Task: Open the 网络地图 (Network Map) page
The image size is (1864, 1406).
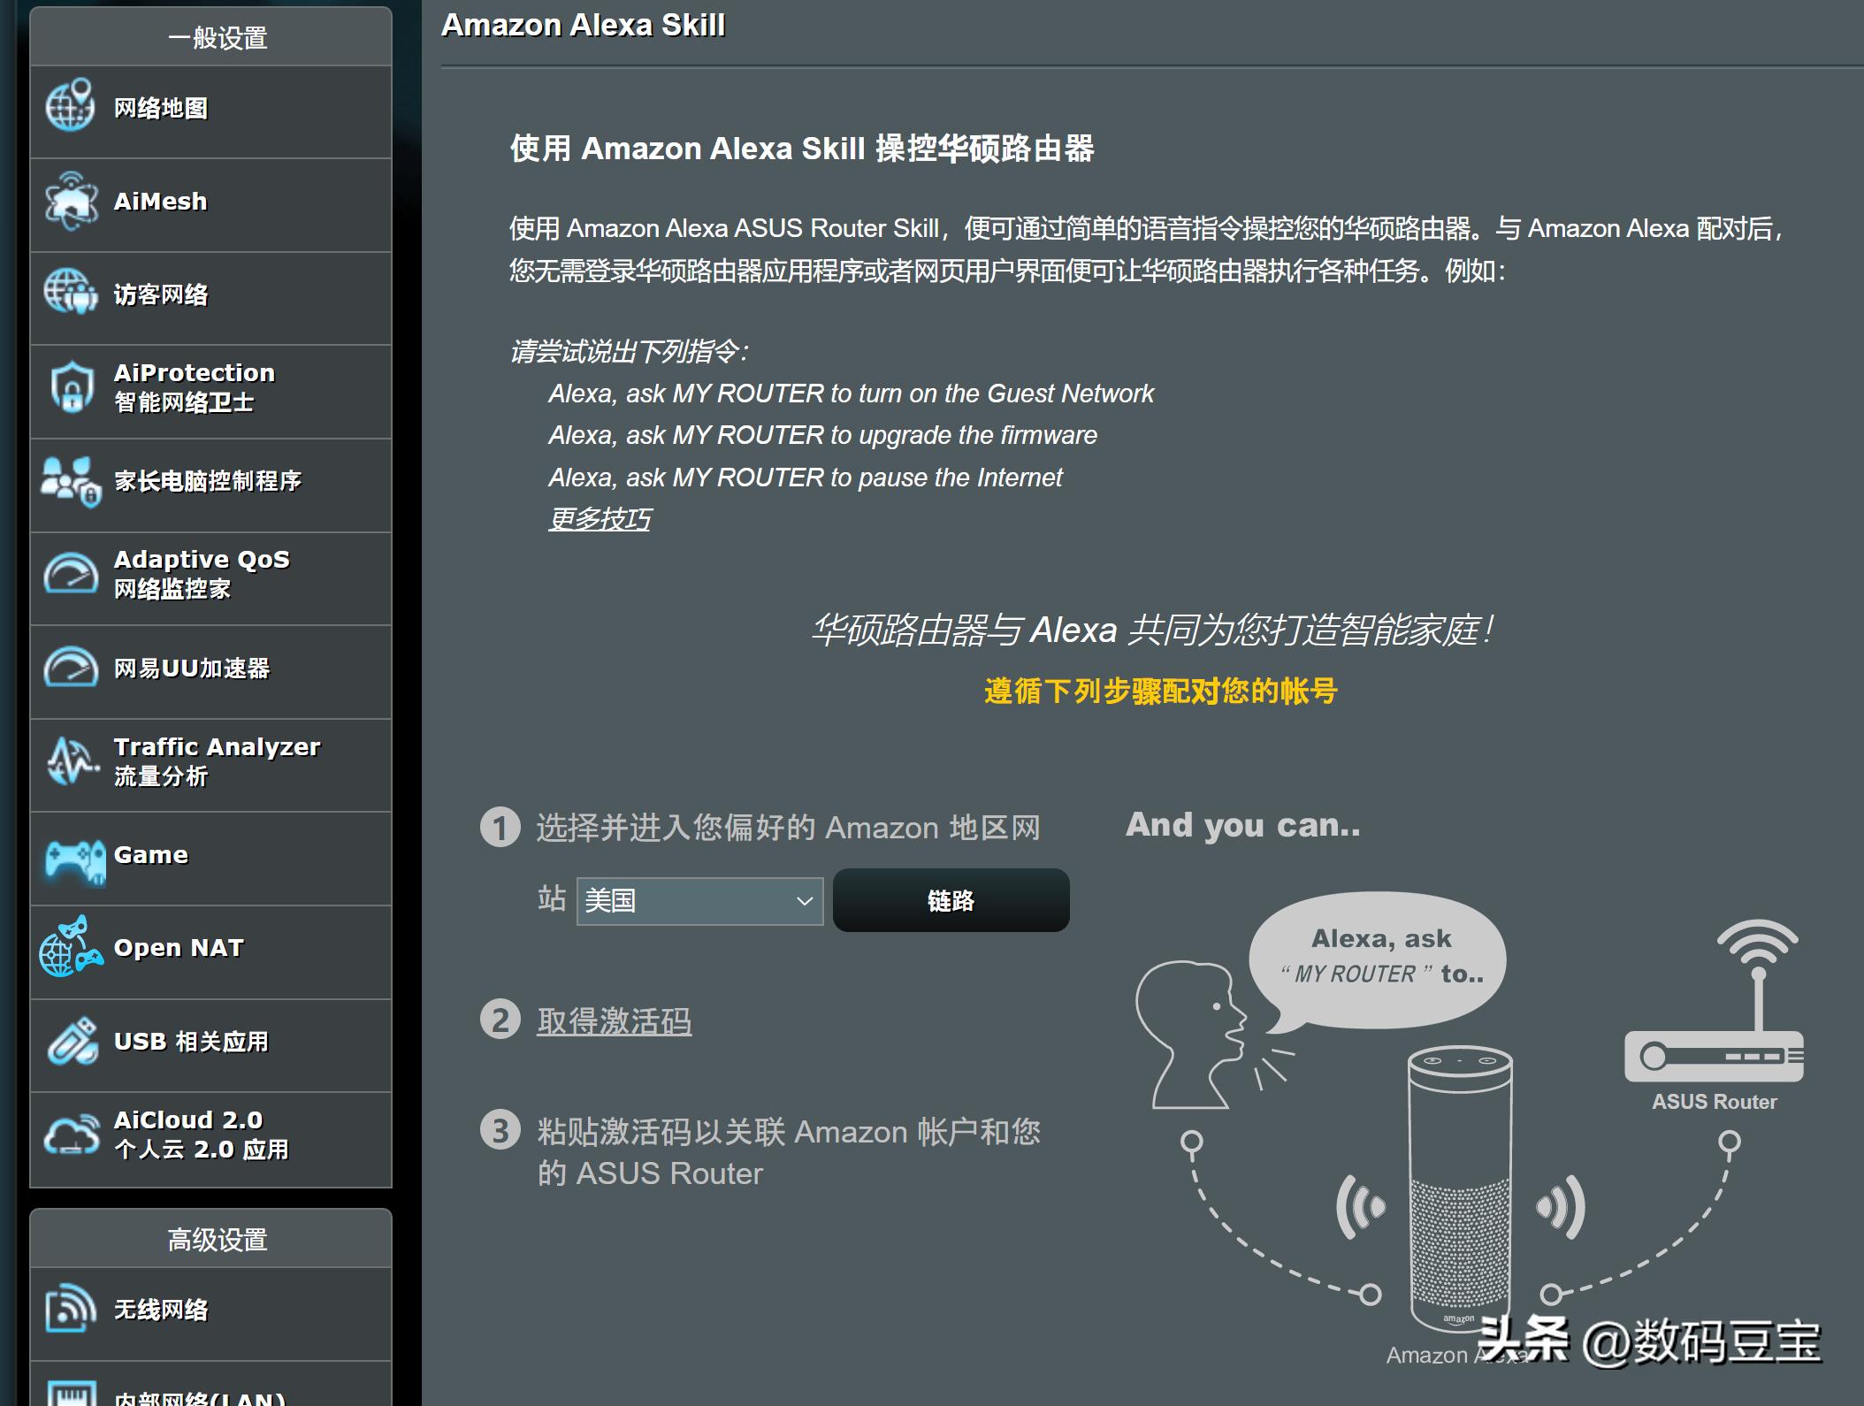Action: [159, 106]
